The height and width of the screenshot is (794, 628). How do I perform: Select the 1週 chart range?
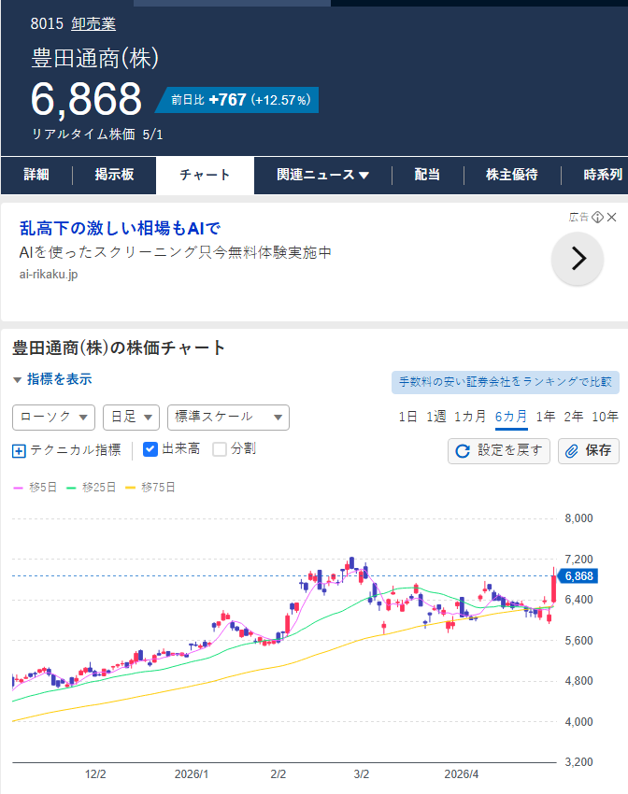[x=436, y=417]
